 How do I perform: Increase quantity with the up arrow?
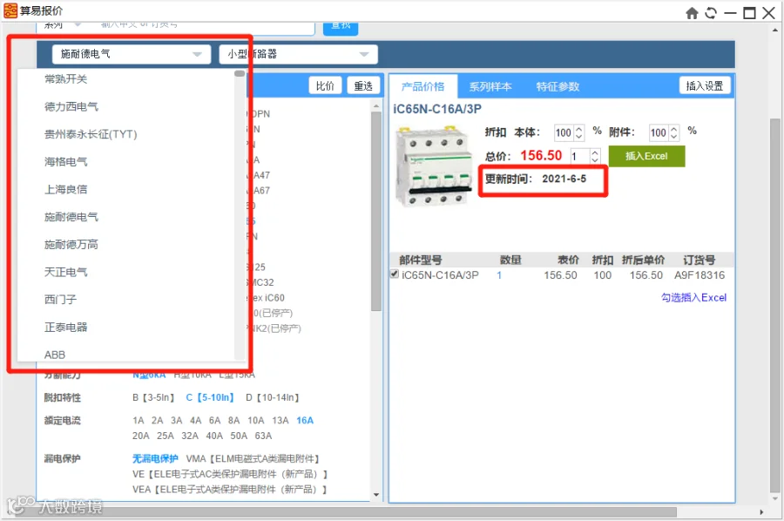click(x=595, y=152)
